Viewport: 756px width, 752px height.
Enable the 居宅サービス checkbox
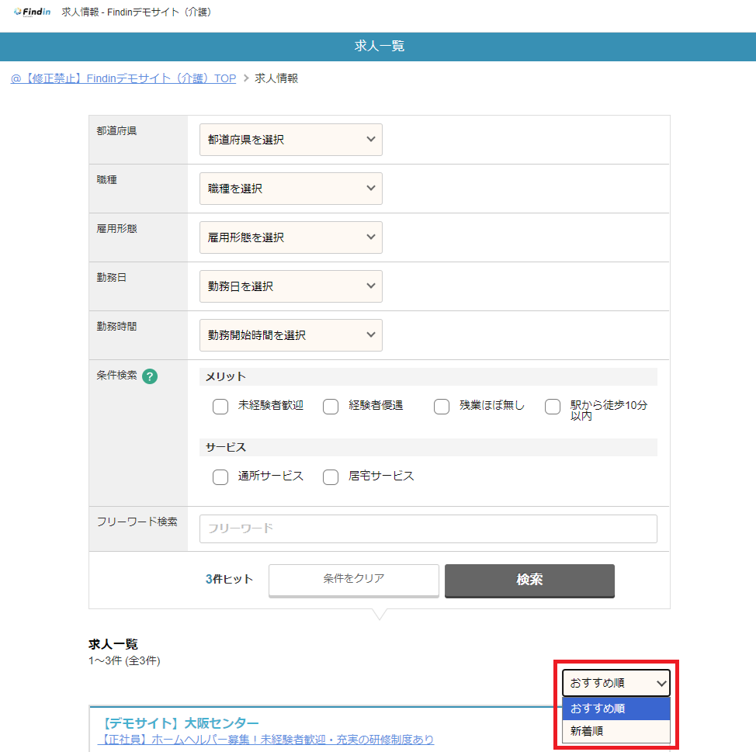pos(331,477)
